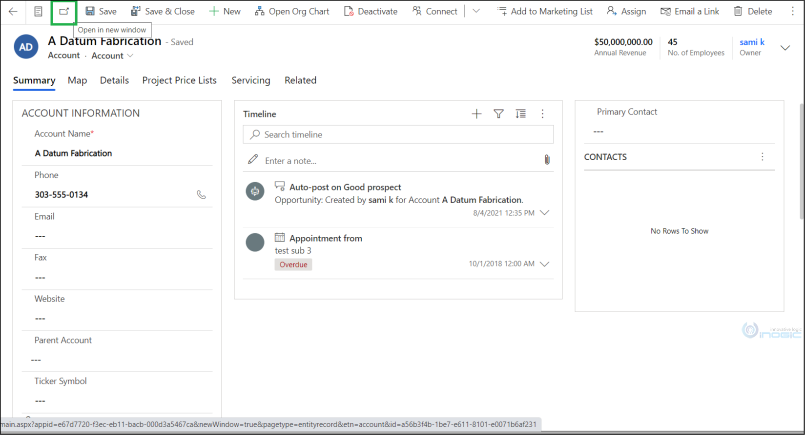Open owner sami k link
The image size is (805, 435).
[752, 42]
